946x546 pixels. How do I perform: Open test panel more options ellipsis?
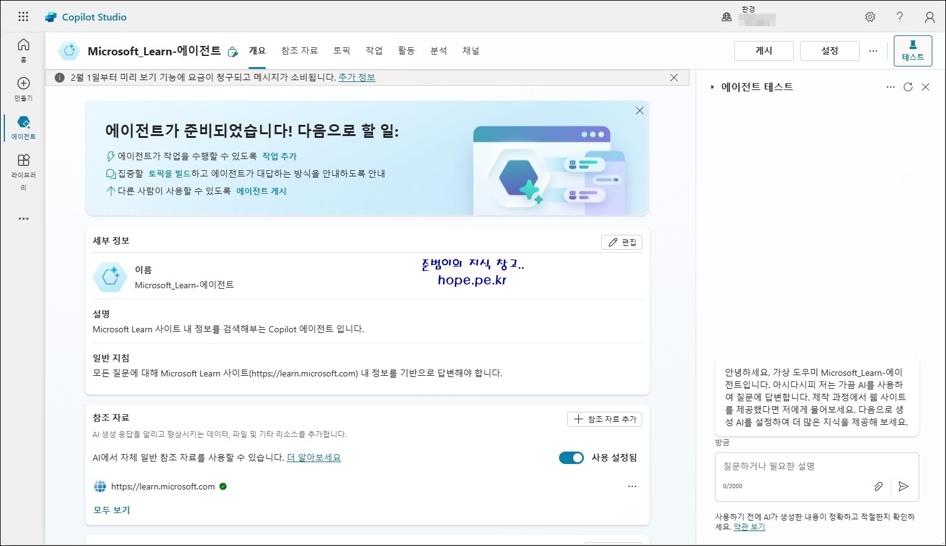(891, 87)
